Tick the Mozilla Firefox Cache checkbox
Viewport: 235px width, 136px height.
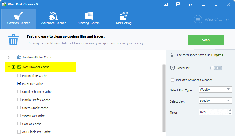click(x=19, y=100)
